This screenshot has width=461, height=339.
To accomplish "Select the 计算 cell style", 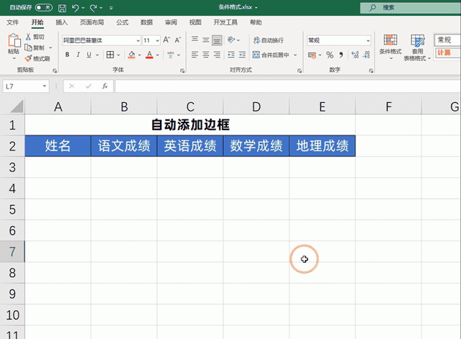I will tap(447, 53).
